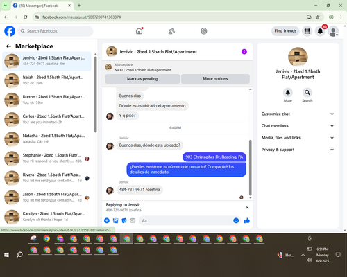347x277 pixels.
Task: Open more actions plus icon in composer
Action: point(107,220)
